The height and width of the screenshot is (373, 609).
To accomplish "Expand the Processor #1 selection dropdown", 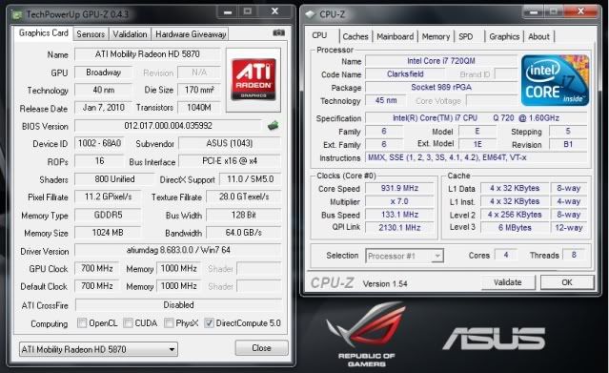I will coord(404,256).
